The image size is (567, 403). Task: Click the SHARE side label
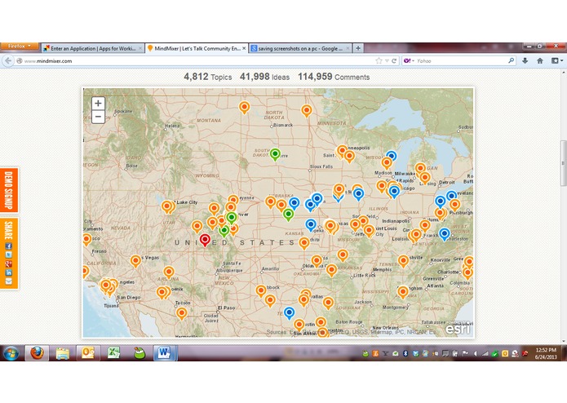[9, 231]
